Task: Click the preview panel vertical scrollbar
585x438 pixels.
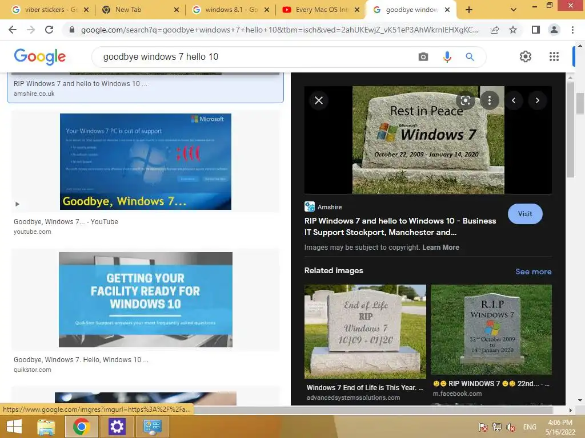Action: [x=570, y=129]
